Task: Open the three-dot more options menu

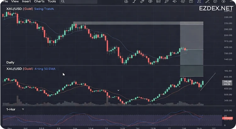Action: 232,1
